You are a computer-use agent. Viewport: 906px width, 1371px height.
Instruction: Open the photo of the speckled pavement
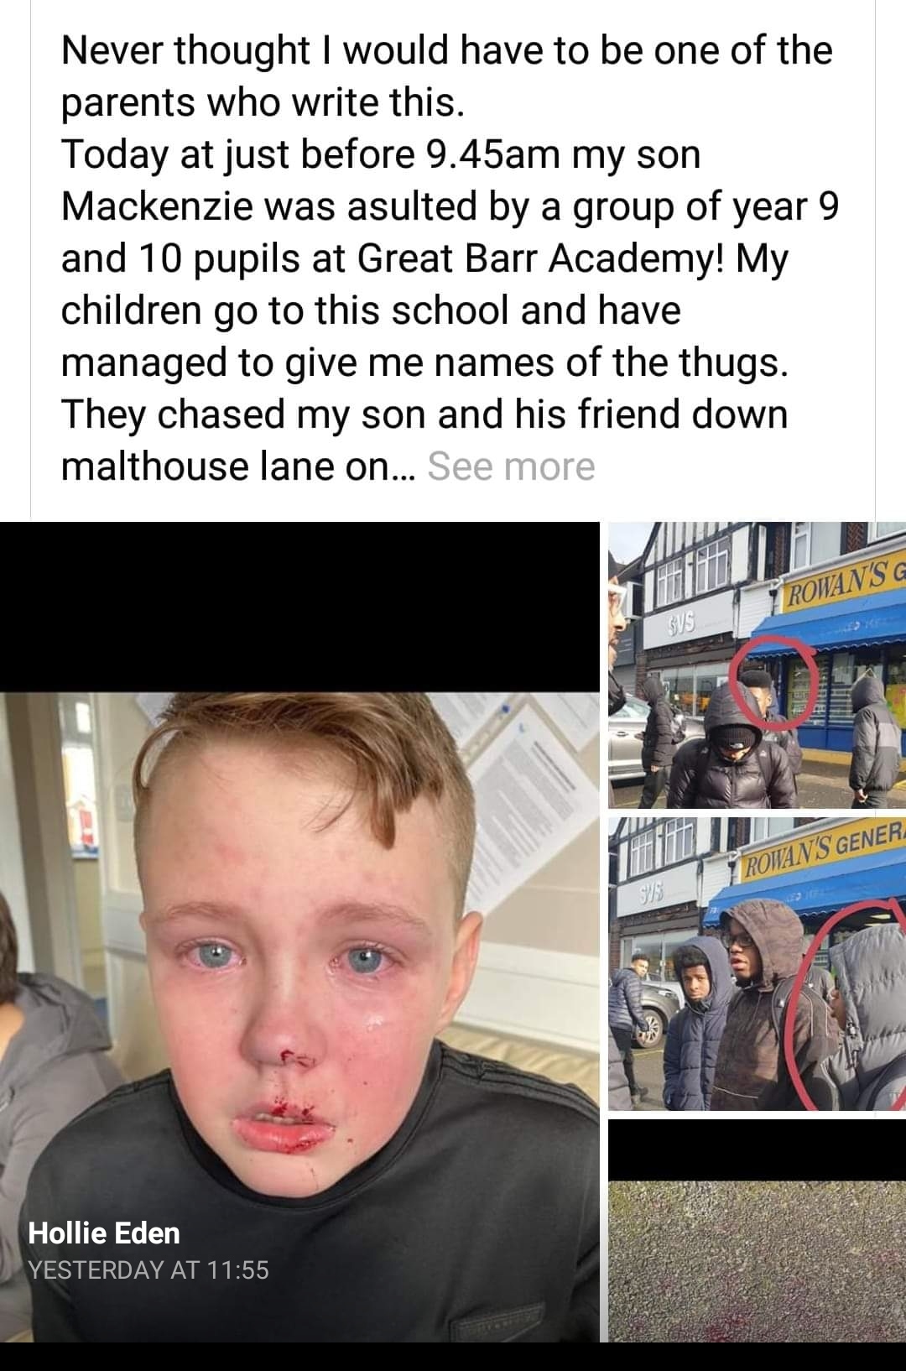(x=757, y=1260)
